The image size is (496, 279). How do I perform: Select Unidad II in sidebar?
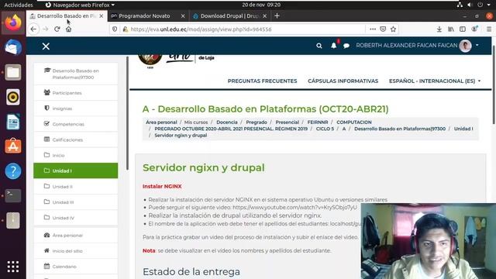click(76, 186)
